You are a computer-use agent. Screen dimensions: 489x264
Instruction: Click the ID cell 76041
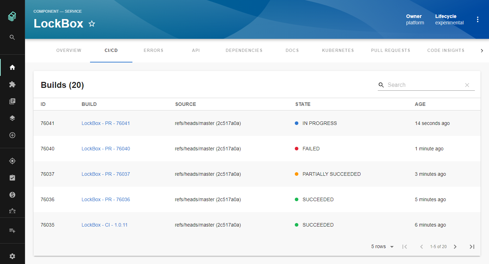click(x=48, y=123)
